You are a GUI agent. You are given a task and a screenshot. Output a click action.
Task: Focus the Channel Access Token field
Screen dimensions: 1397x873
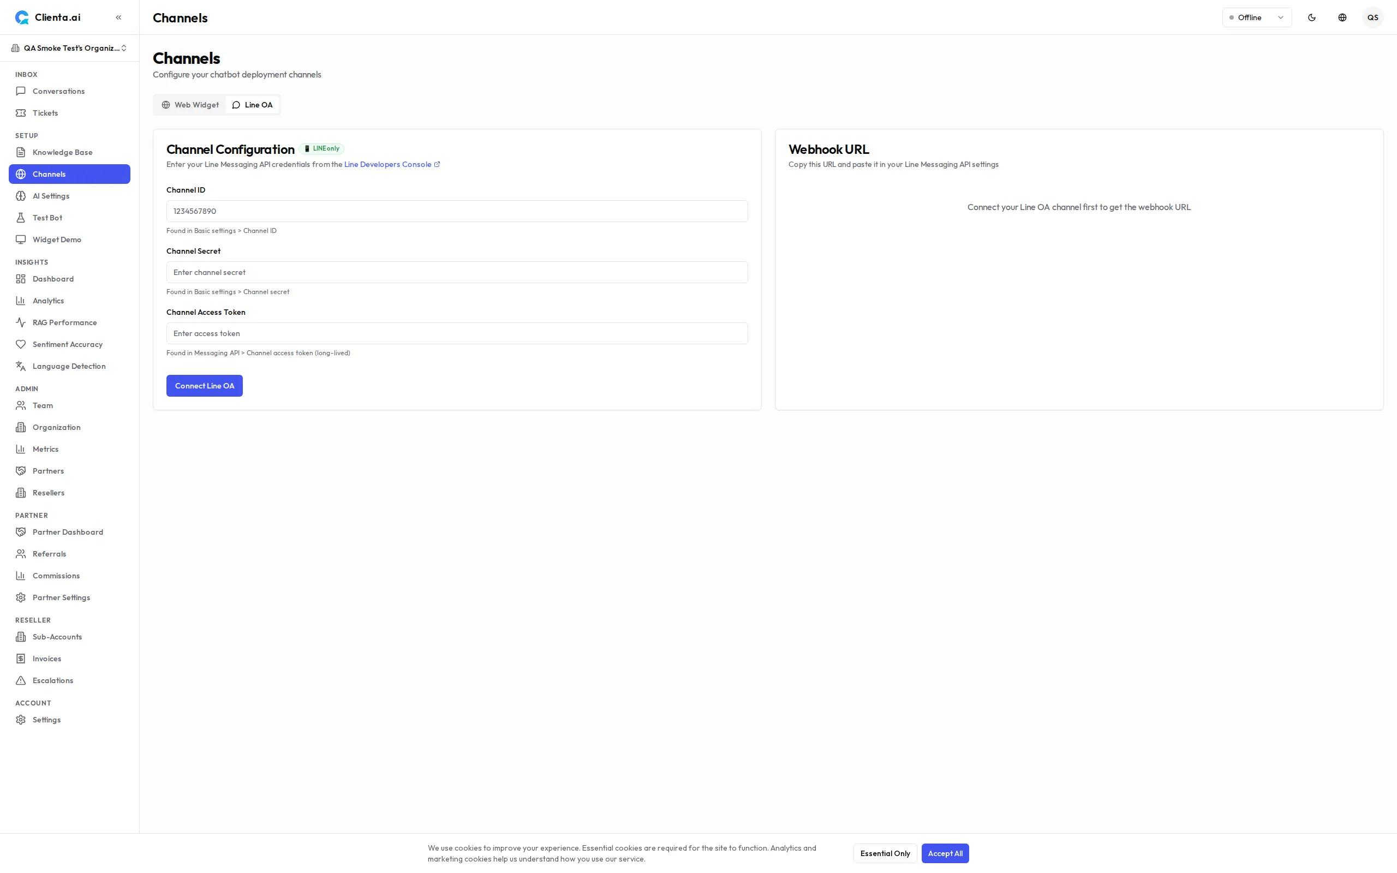pos(457,334)
